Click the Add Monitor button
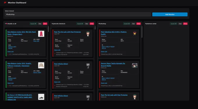 coord(170,14)
